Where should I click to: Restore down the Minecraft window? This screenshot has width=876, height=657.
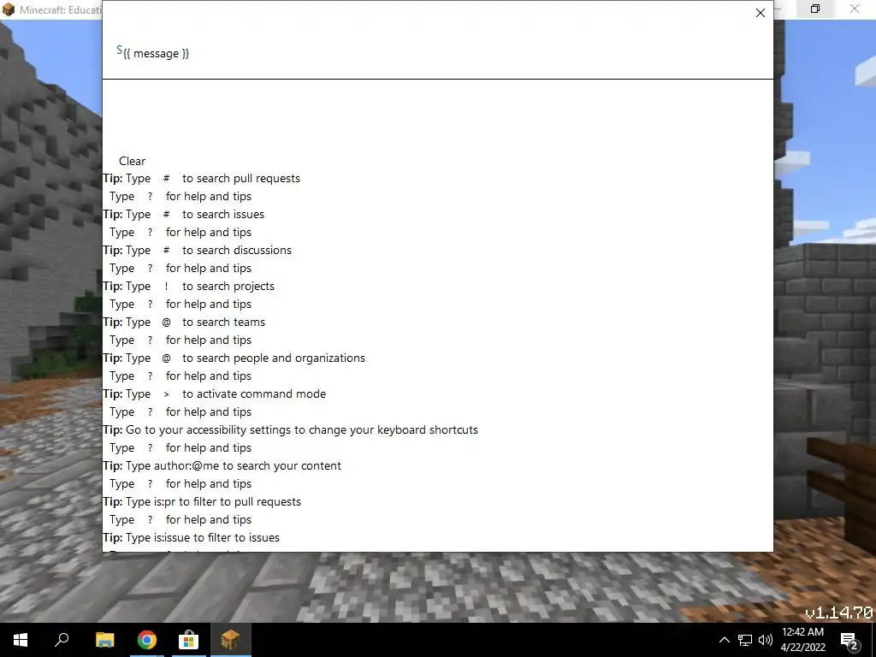click(x=815, y=9)
